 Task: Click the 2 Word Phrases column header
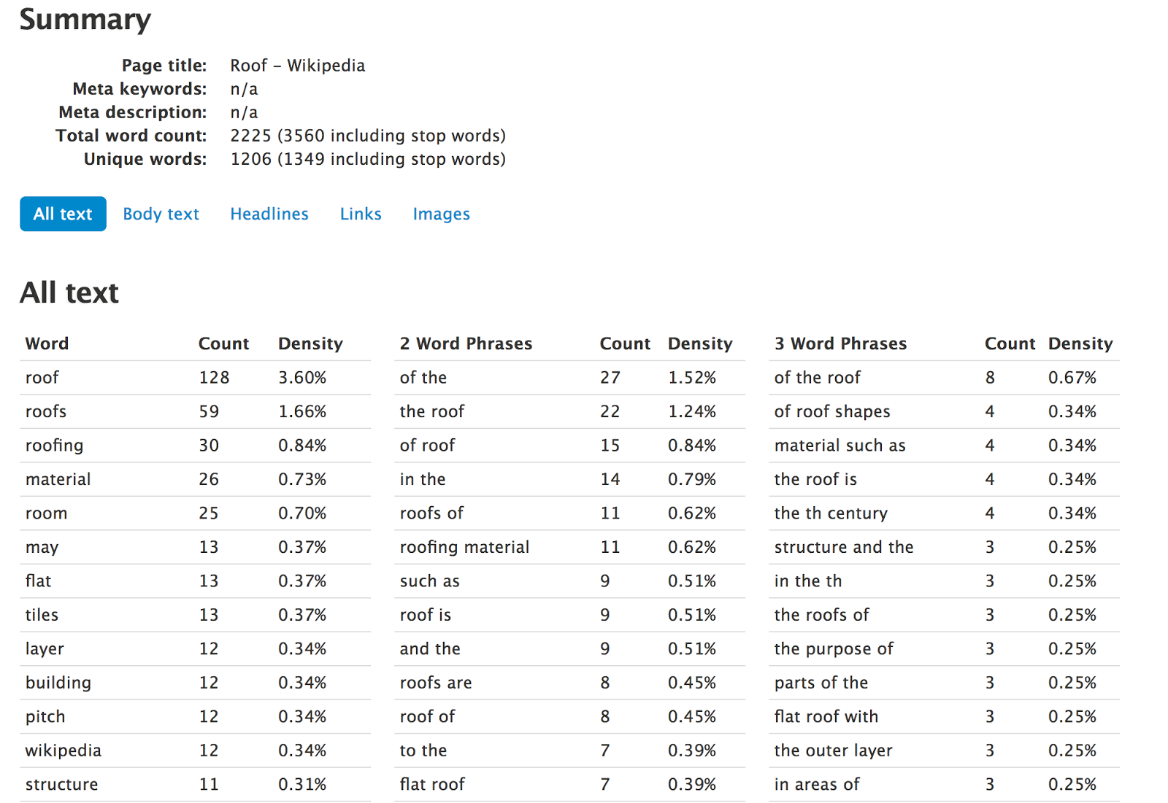[x=466, y=344]
